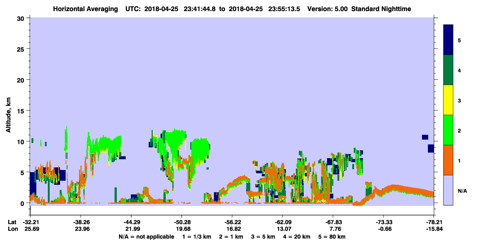Select the orange colorbar segment labeled 1

tap(448, 160)
